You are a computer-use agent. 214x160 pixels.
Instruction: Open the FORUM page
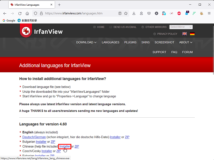[x=187, y=52]
